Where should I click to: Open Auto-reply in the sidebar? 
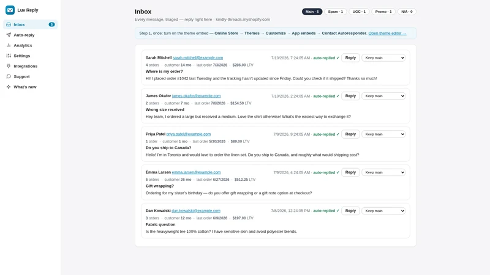pyautogui.click(x=30, y=35)
